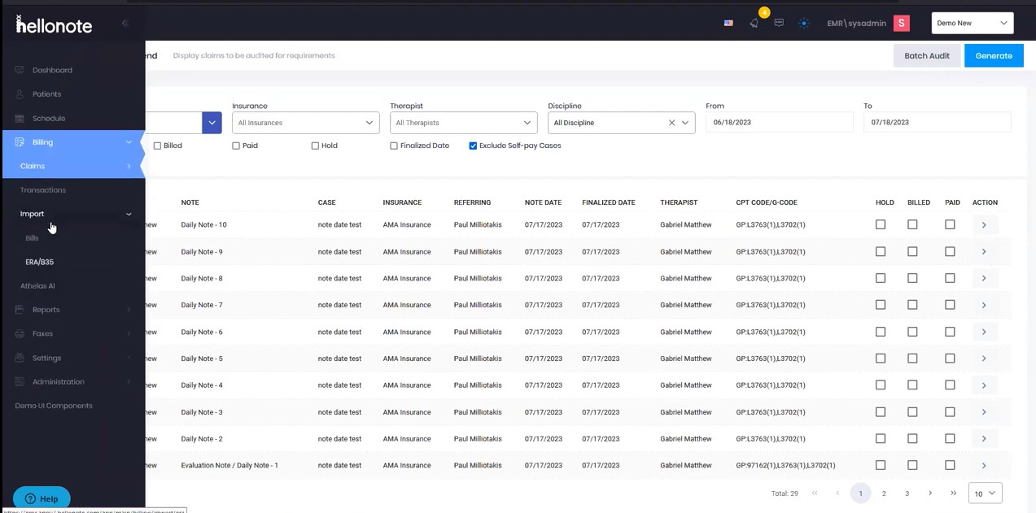1036x513 pixels.
Task: Click the Generate button
Action: tap(993, 55)
